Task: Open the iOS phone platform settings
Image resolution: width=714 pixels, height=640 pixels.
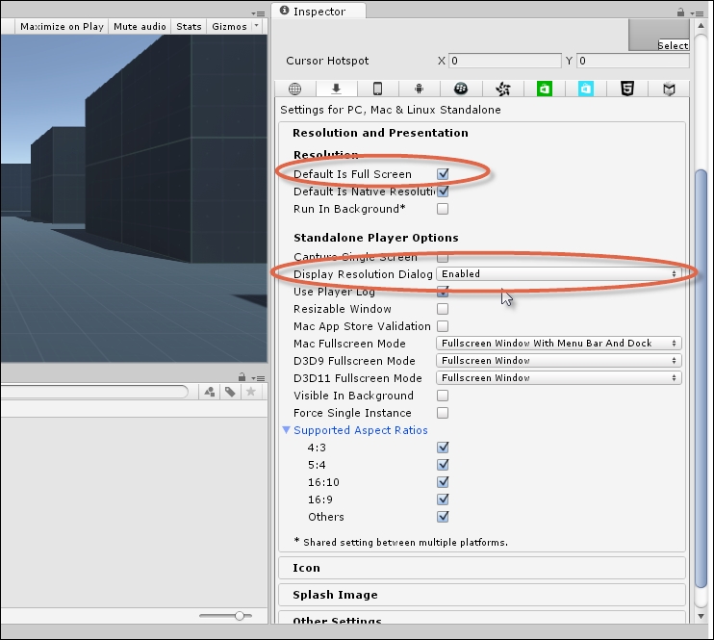Action: 378,89
